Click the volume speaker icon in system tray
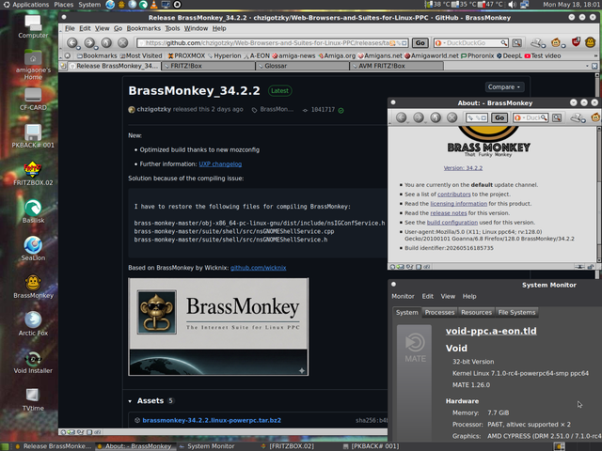 pyautogui.click(x=512, y=5)
